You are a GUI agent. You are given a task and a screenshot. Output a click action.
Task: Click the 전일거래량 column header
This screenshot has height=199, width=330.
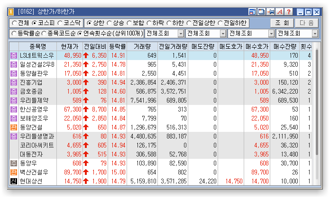point(173,47)
